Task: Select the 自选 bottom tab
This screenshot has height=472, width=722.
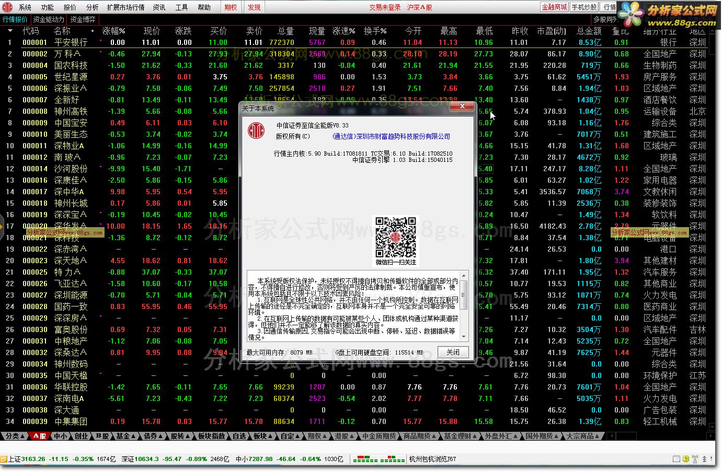Action: (239, 436)
